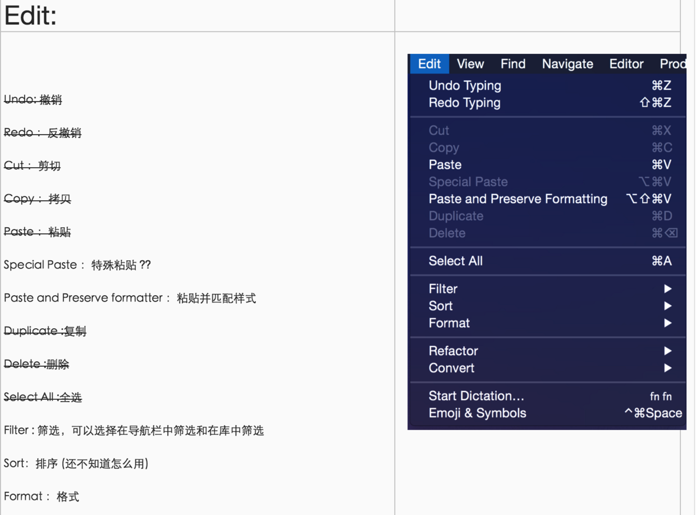Image resolution: width=696 pixels, height=515 pixels.
Task: Choose Undo Typing menu entry
Action: tap(547, 86)
